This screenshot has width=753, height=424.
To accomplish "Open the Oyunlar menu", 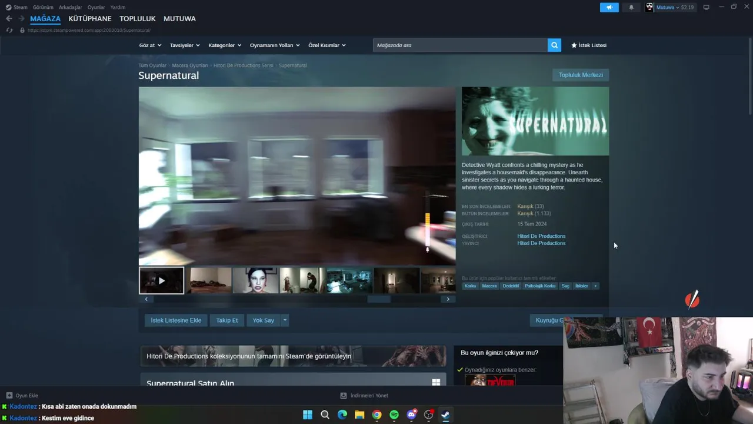I will point(96,7).
